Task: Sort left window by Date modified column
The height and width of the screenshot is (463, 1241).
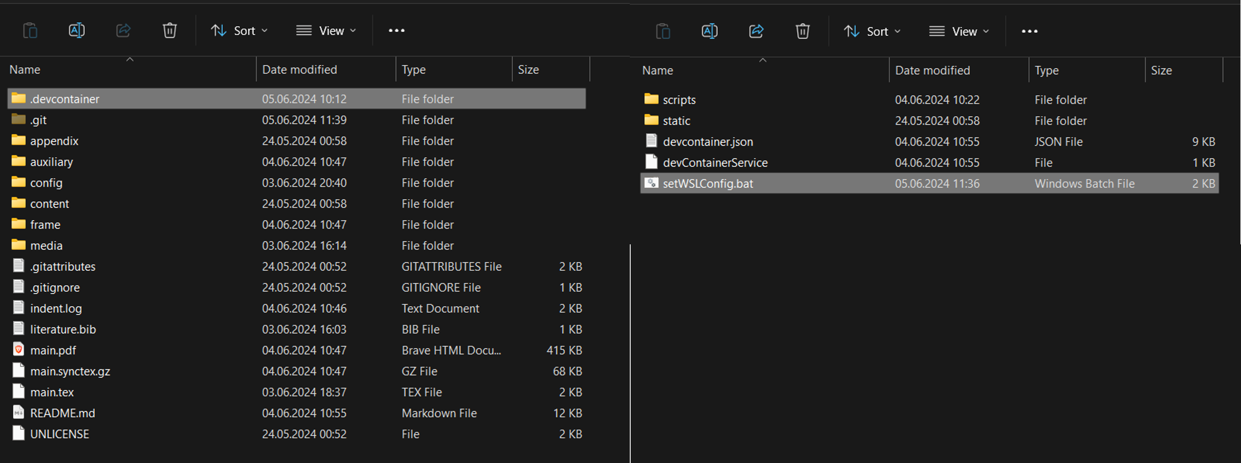Action: [x=299, y=70]
